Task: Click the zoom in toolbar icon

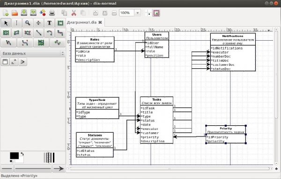Action: point(96,13)
